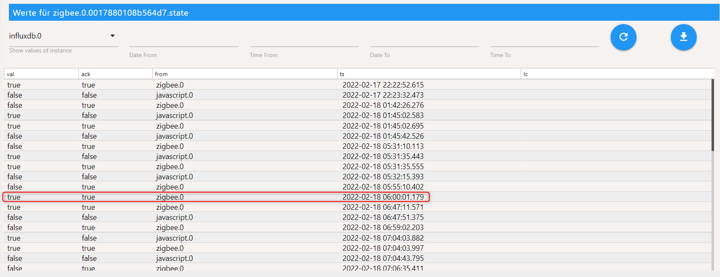Select timestamp 2022-02-18 07:04:03.997
This screenshot has width=720, height=277.
pos(383,248)
